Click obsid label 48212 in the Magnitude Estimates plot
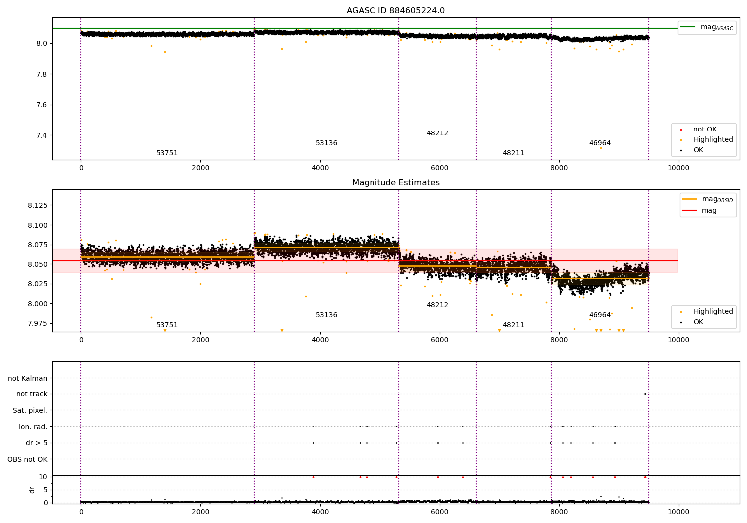This screenshot has height=523, width=747. pyautogui.click(x=437, y=305)
